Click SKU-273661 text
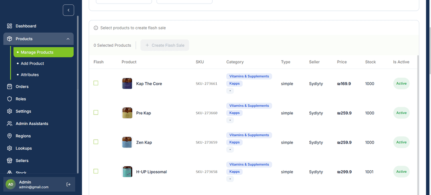 pos(206,84)
